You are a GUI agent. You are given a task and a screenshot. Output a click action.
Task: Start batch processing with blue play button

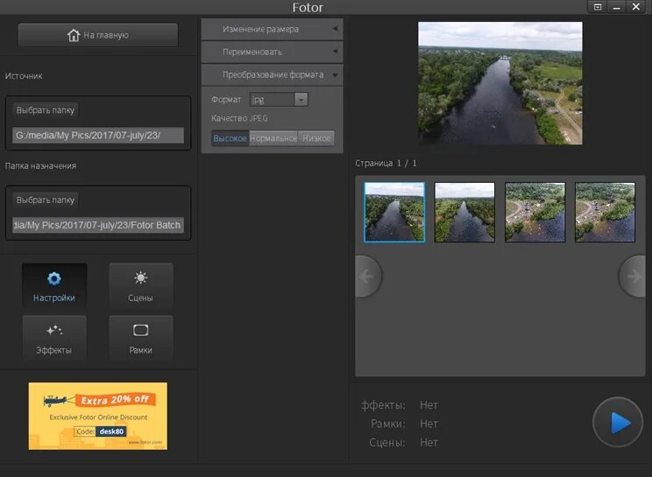pyautogui.click(x=618, y=422)
